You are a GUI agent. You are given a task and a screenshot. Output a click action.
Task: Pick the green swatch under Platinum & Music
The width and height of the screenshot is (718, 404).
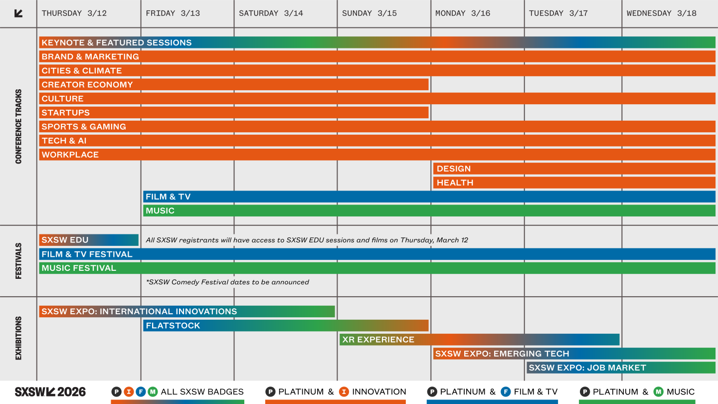pyautogui.click(x=637, y=402)
